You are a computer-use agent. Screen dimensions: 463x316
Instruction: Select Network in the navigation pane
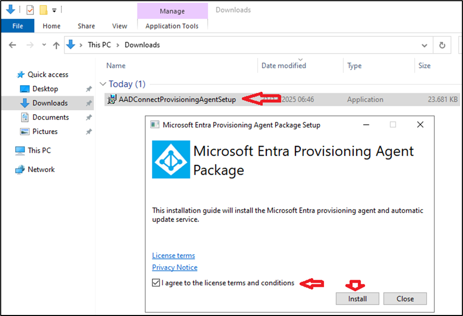[41, 169]
